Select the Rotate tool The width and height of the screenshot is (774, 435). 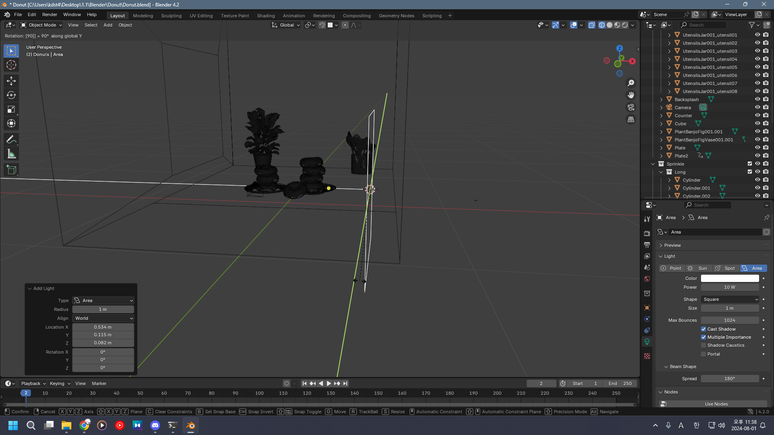tap(11, 95)
